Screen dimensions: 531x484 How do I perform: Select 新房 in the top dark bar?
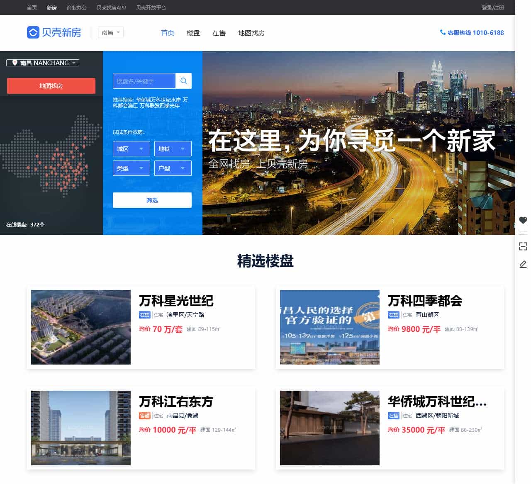(52, 7)
